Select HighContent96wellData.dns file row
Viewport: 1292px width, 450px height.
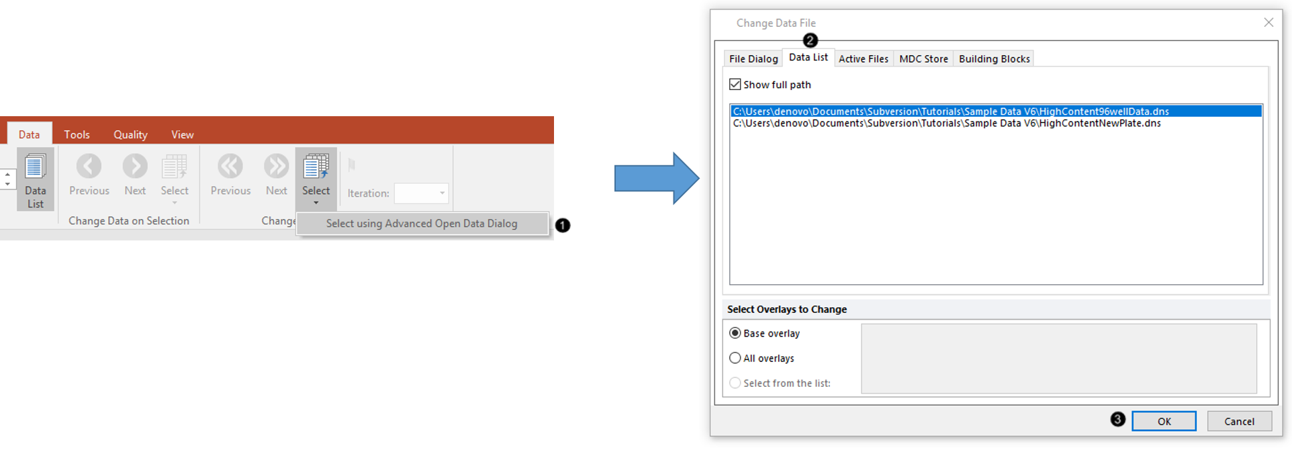coord(996,111)
